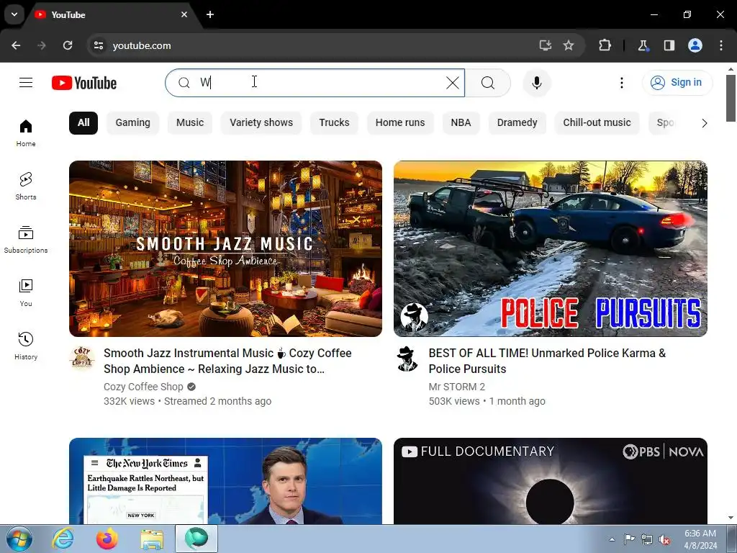
Task: Open the Mr STORM 2 channel name
Action: pos(457,387)
